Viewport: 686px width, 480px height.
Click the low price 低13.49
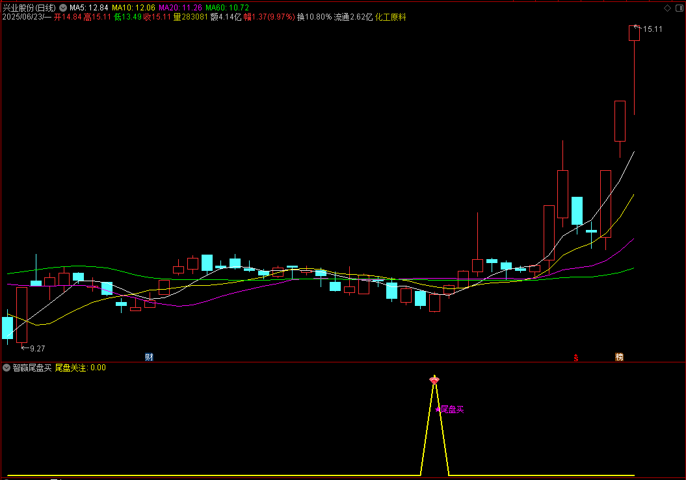point(127,17)
